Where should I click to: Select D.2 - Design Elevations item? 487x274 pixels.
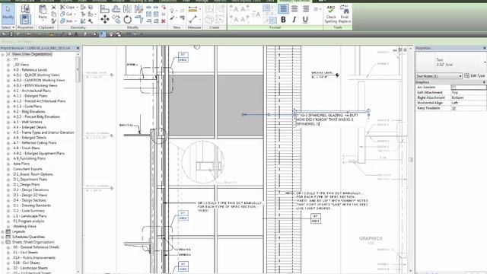(30, 190)
